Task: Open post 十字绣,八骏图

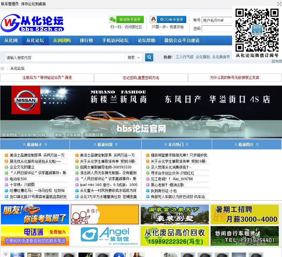Action: [x=22, y=185]
